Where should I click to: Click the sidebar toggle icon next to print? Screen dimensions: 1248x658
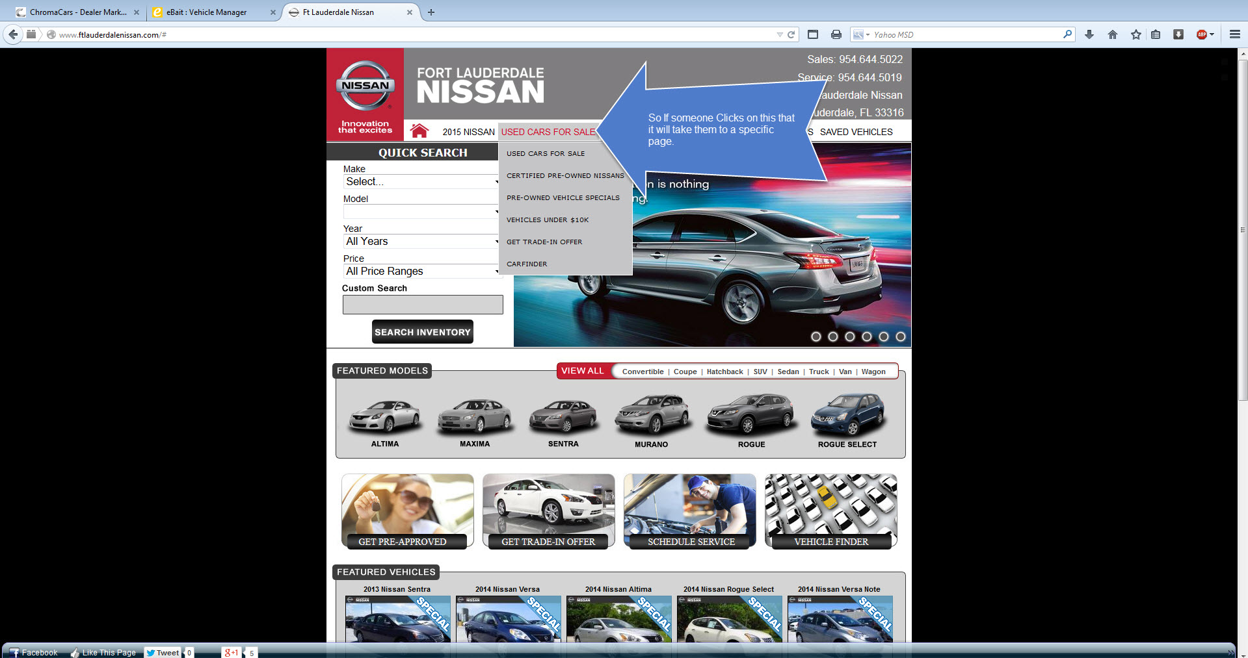point(813,34)
